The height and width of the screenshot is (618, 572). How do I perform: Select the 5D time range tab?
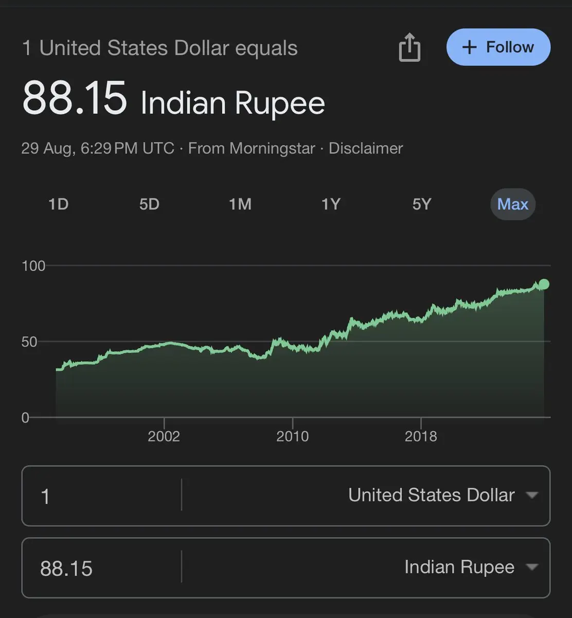point(149,204)
